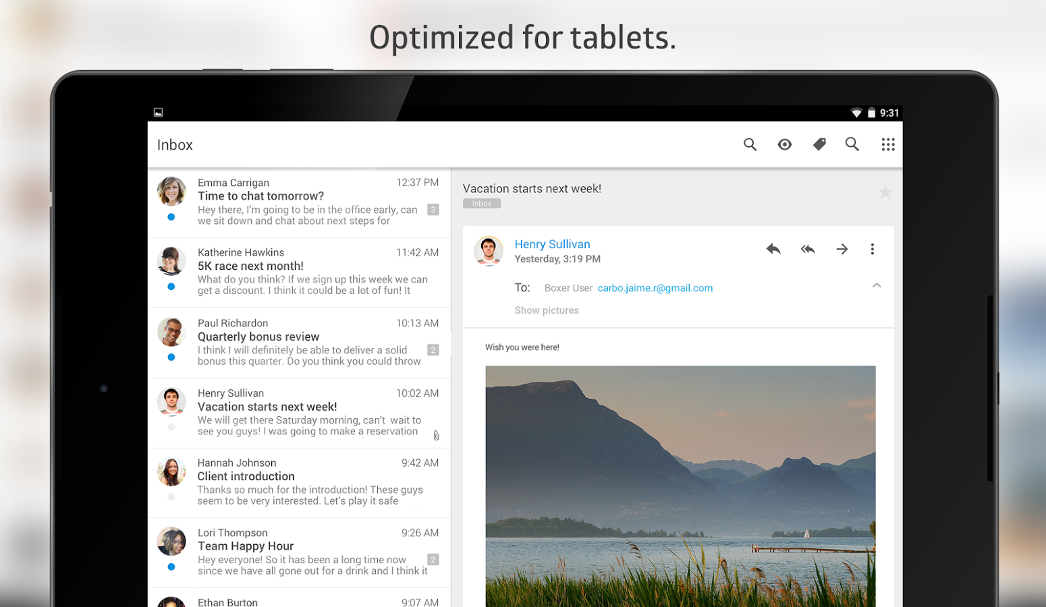1046x607 pixels.
Task: Tap the picture notification icon in status bar
Action: pyautogui.click(x=159, y=113)
